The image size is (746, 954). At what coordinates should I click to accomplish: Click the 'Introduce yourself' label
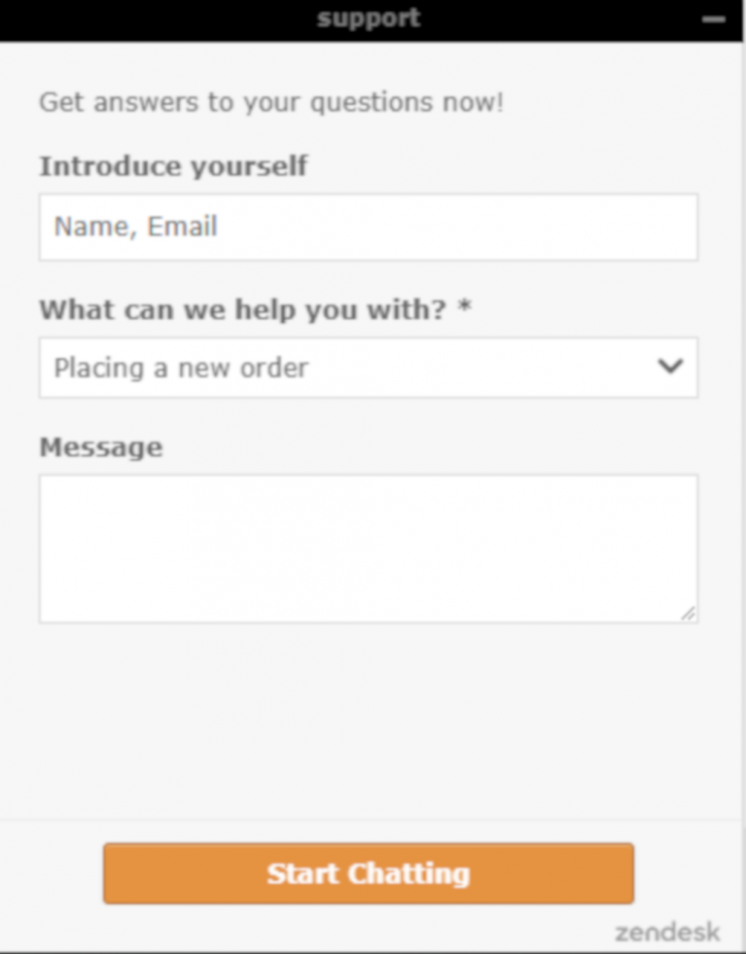(173, 166)
